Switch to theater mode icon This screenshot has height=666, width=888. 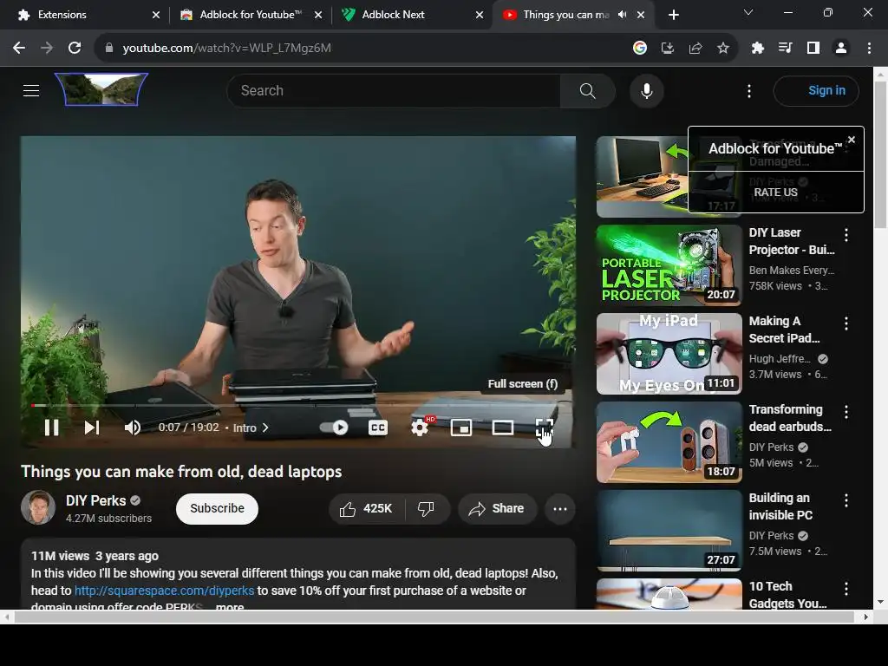[x=503, y=428]
